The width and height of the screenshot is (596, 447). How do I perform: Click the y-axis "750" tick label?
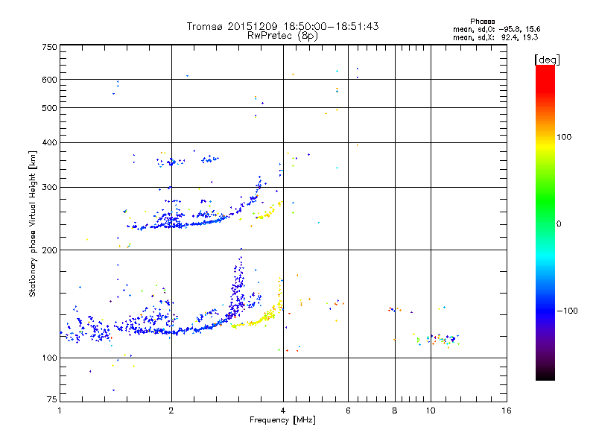pyautogui.click(x=49, y=47)
